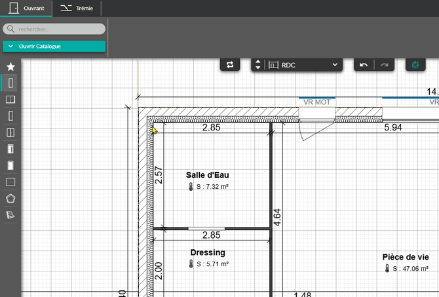This screenshot has height=297, width=439.
Task: Click the floor plan icon in RDC selector
Action: [x=273, y=65]
